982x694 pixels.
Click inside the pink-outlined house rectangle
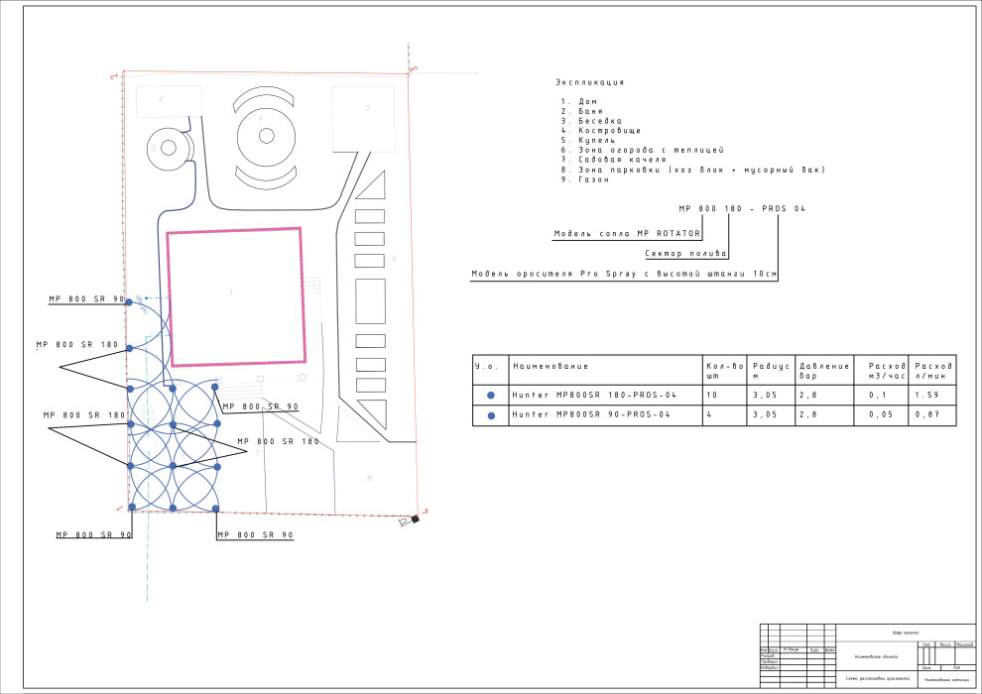[x=234, y=295]
